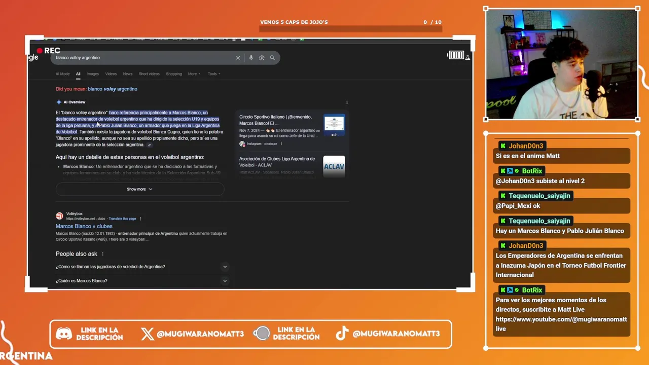The image size is (649, 365).
Task: Click the Discord logo in the banner
Action: 64,334
